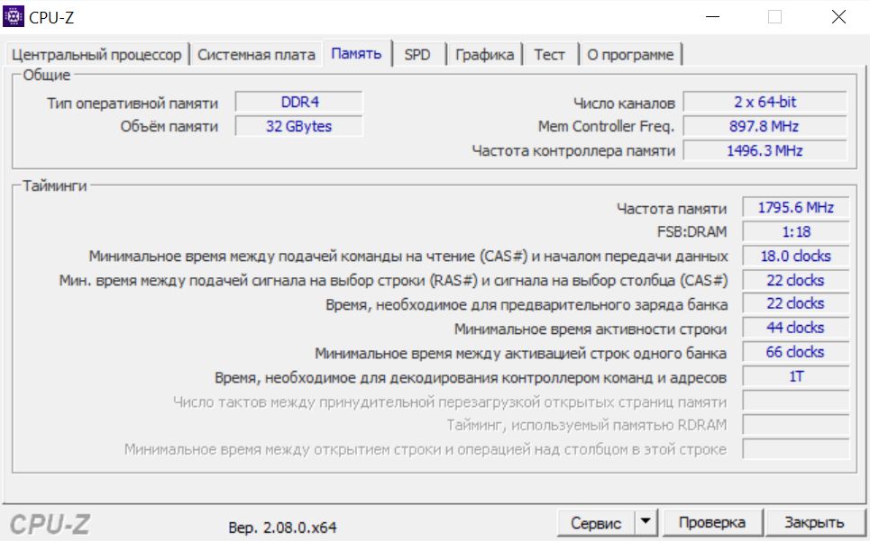This screenshot has height=541, width=870.
Task: Click the Число каналов label
Action: pos(624,104)
